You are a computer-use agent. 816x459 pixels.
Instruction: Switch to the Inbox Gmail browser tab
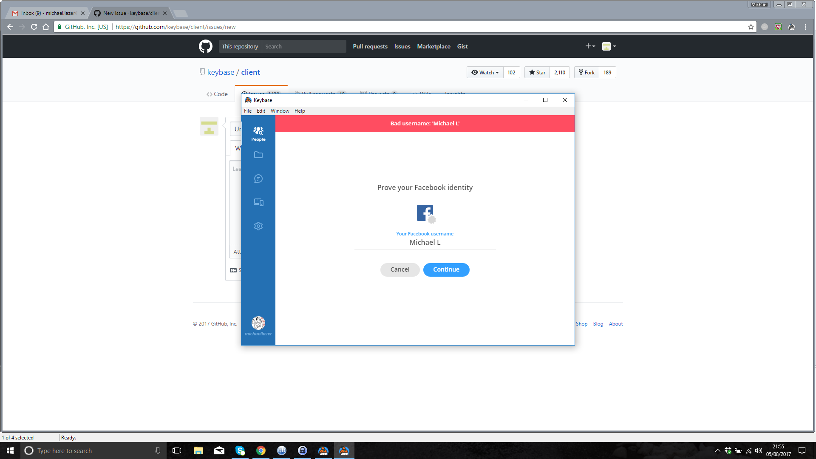click(x=47, y=13)
